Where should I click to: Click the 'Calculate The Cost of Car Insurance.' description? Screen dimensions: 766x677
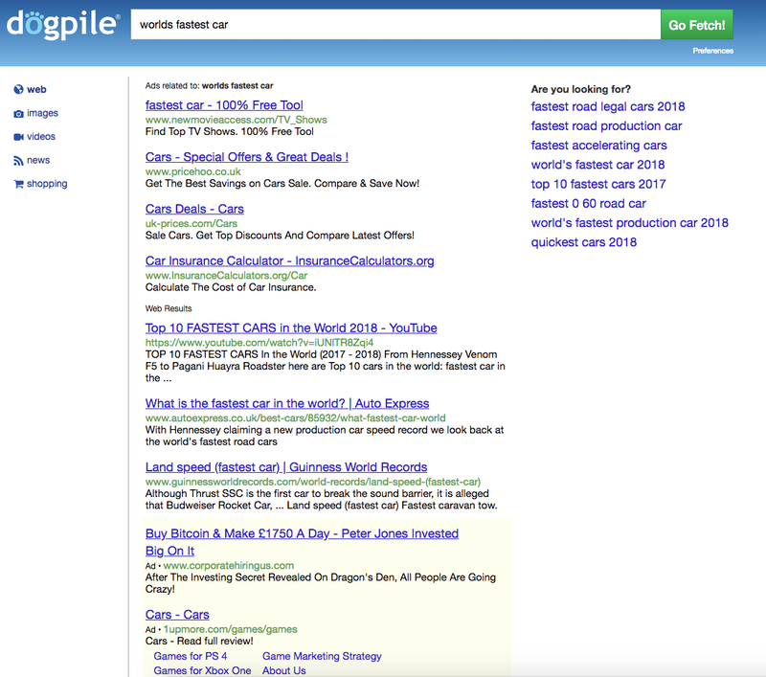click(x=231, y=287)
